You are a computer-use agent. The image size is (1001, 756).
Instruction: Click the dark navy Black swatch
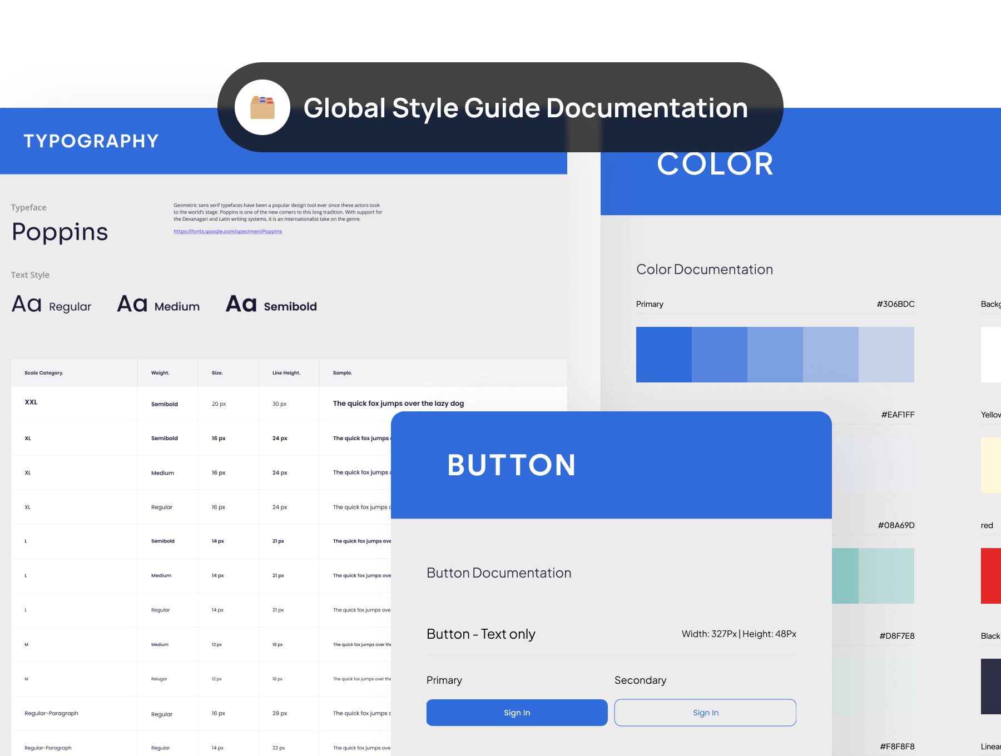point(990,687)
